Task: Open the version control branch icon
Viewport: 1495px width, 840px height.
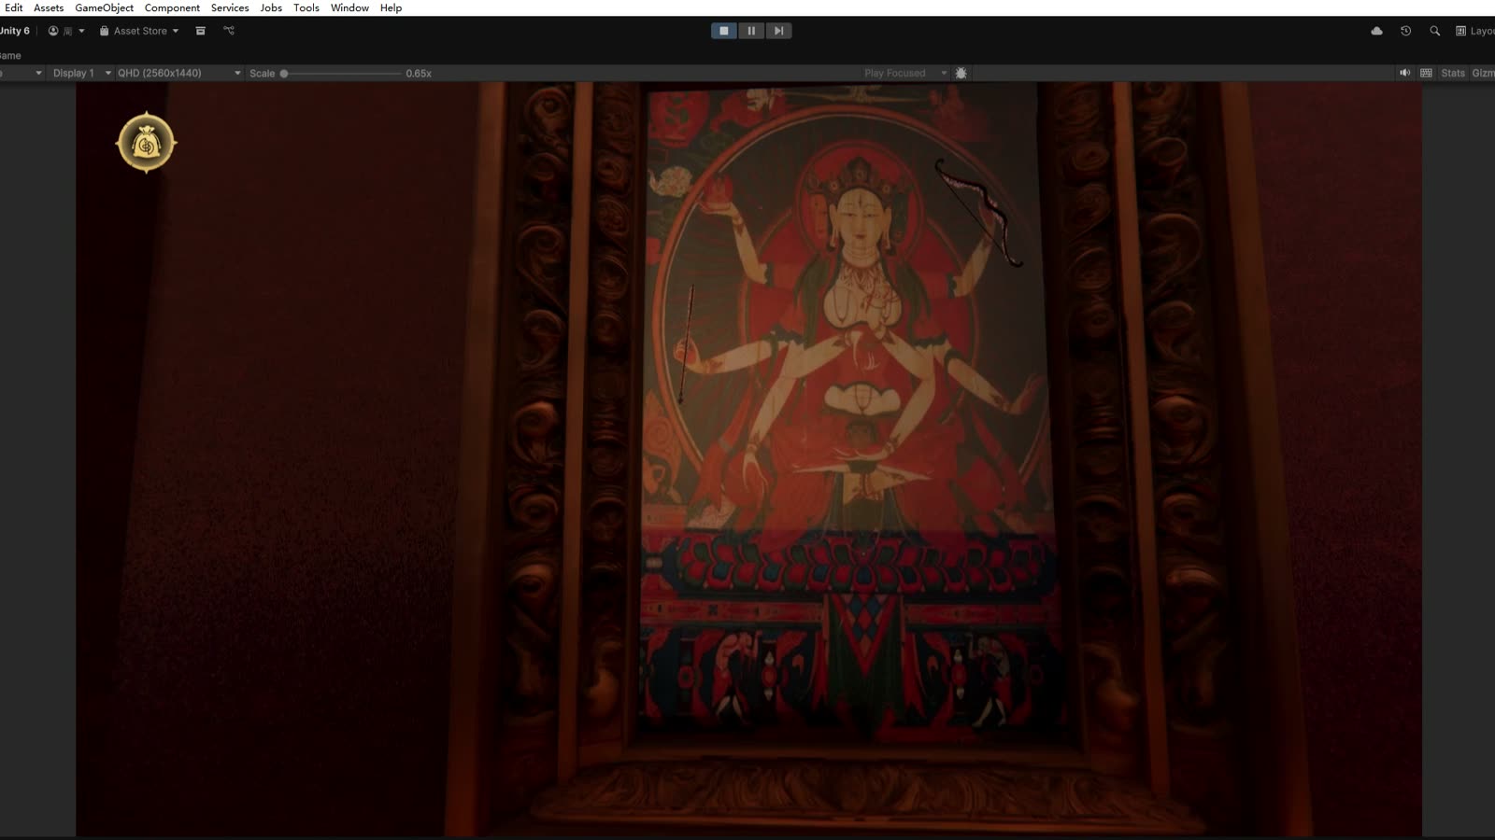Action: (x=229, y=31)
